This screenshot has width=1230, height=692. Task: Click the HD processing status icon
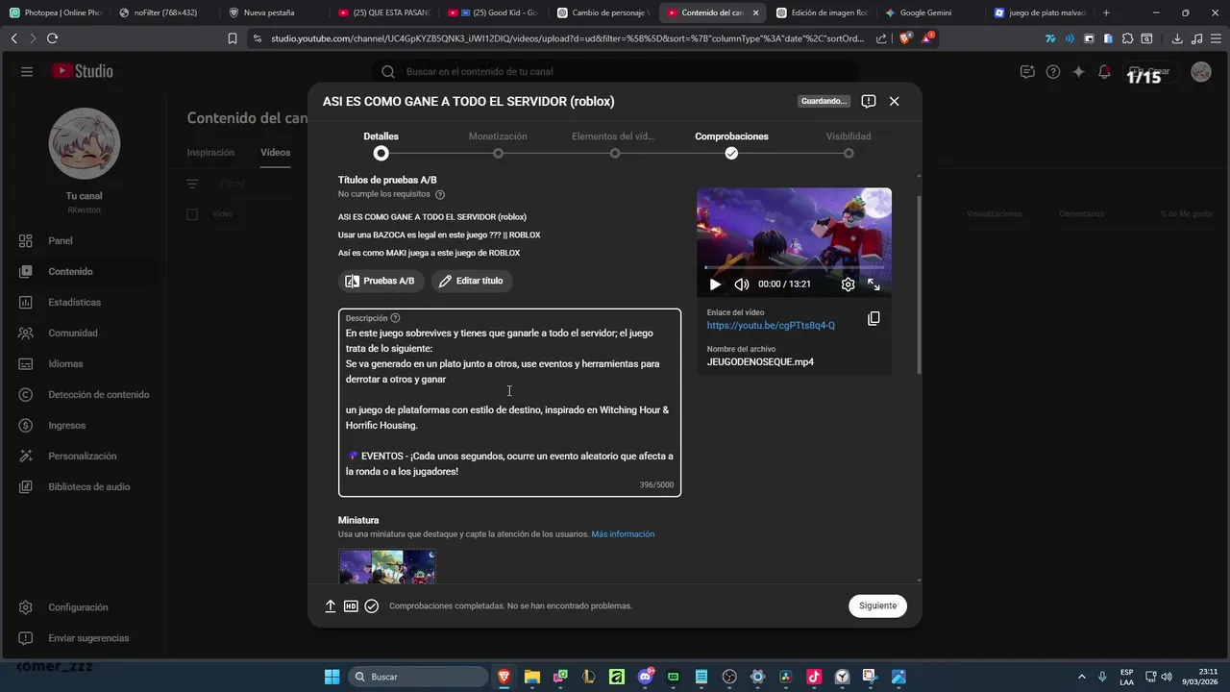(351, 606)
